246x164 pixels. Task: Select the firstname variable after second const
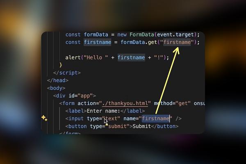coord(98,42)
